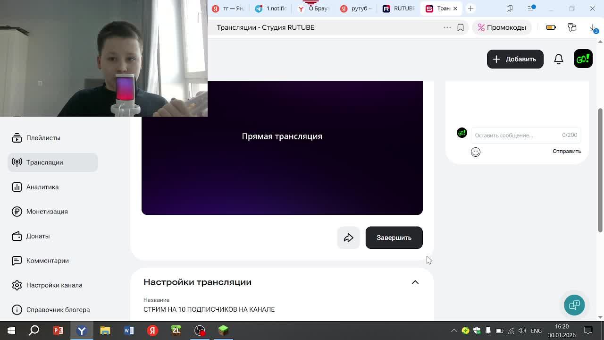Close the active Трансляции tab
Viewport: 604px width, 340px height.
(455, 8)
